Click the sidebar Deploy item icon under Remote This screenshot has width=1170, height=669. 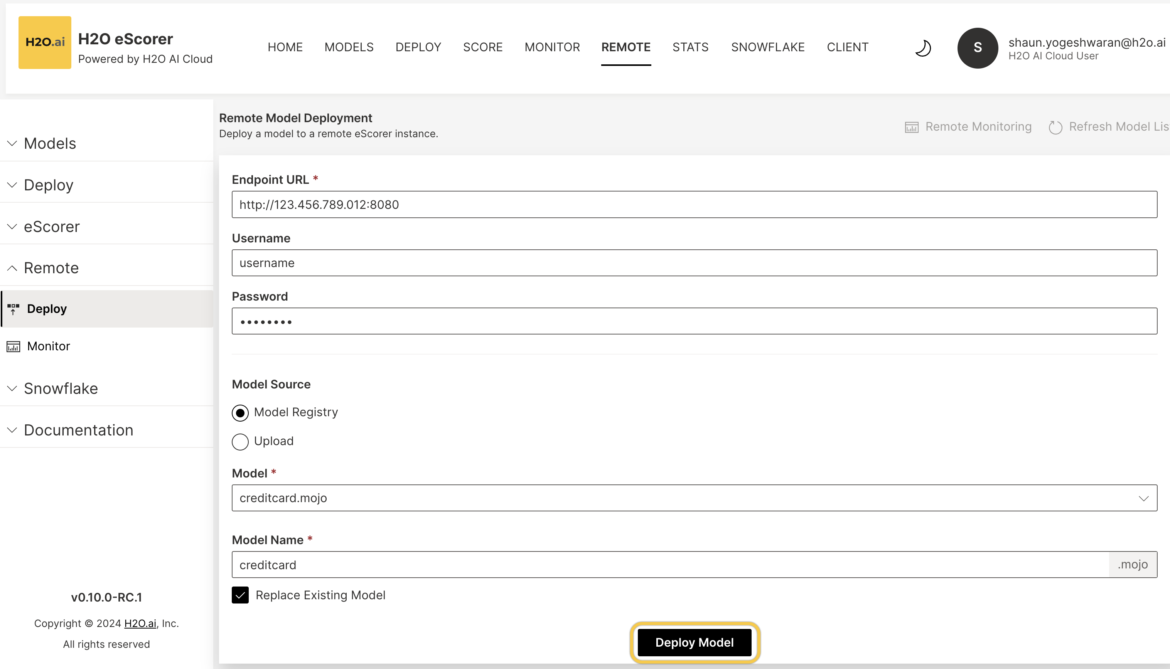pyautogui.click(x=13, y=309)
